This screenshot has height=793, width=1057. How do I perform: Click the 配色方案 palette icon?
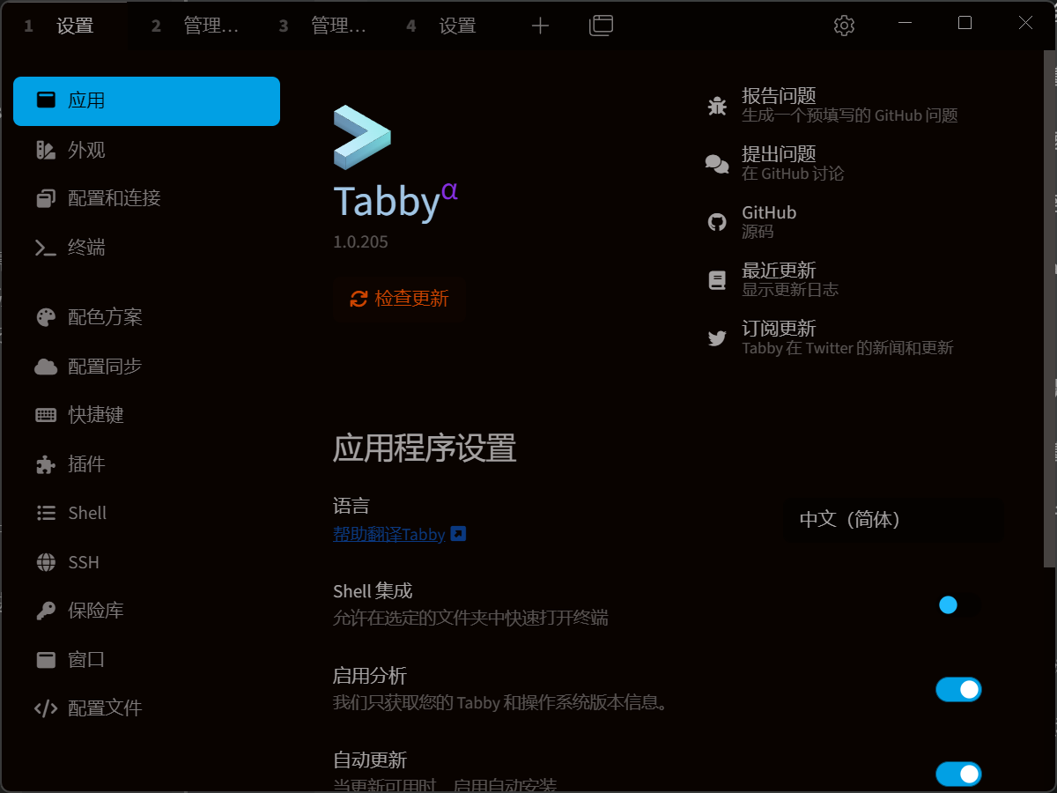(46, 317)
